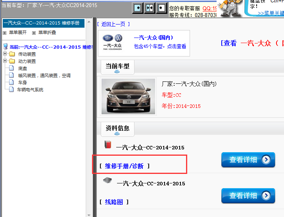Click the 传动装置 folder icon
Image resolution: width=284 pixels, height=217 pixels.
[x=12, y=54]
